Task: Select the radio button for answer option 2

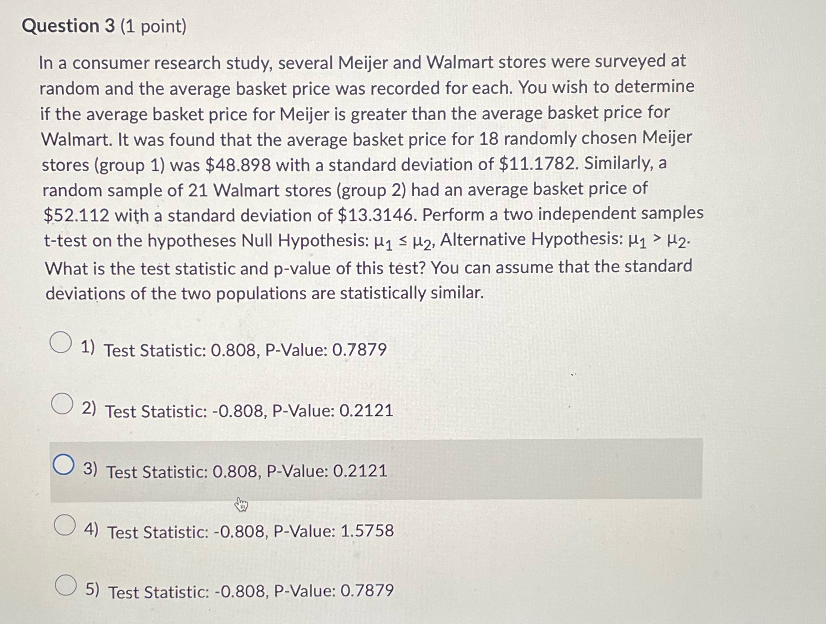Action: [x=62, y=405]
